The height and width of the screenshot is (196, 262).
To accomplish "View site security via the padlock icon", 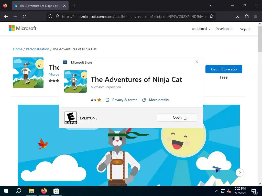I will click(x=58, y=17).
